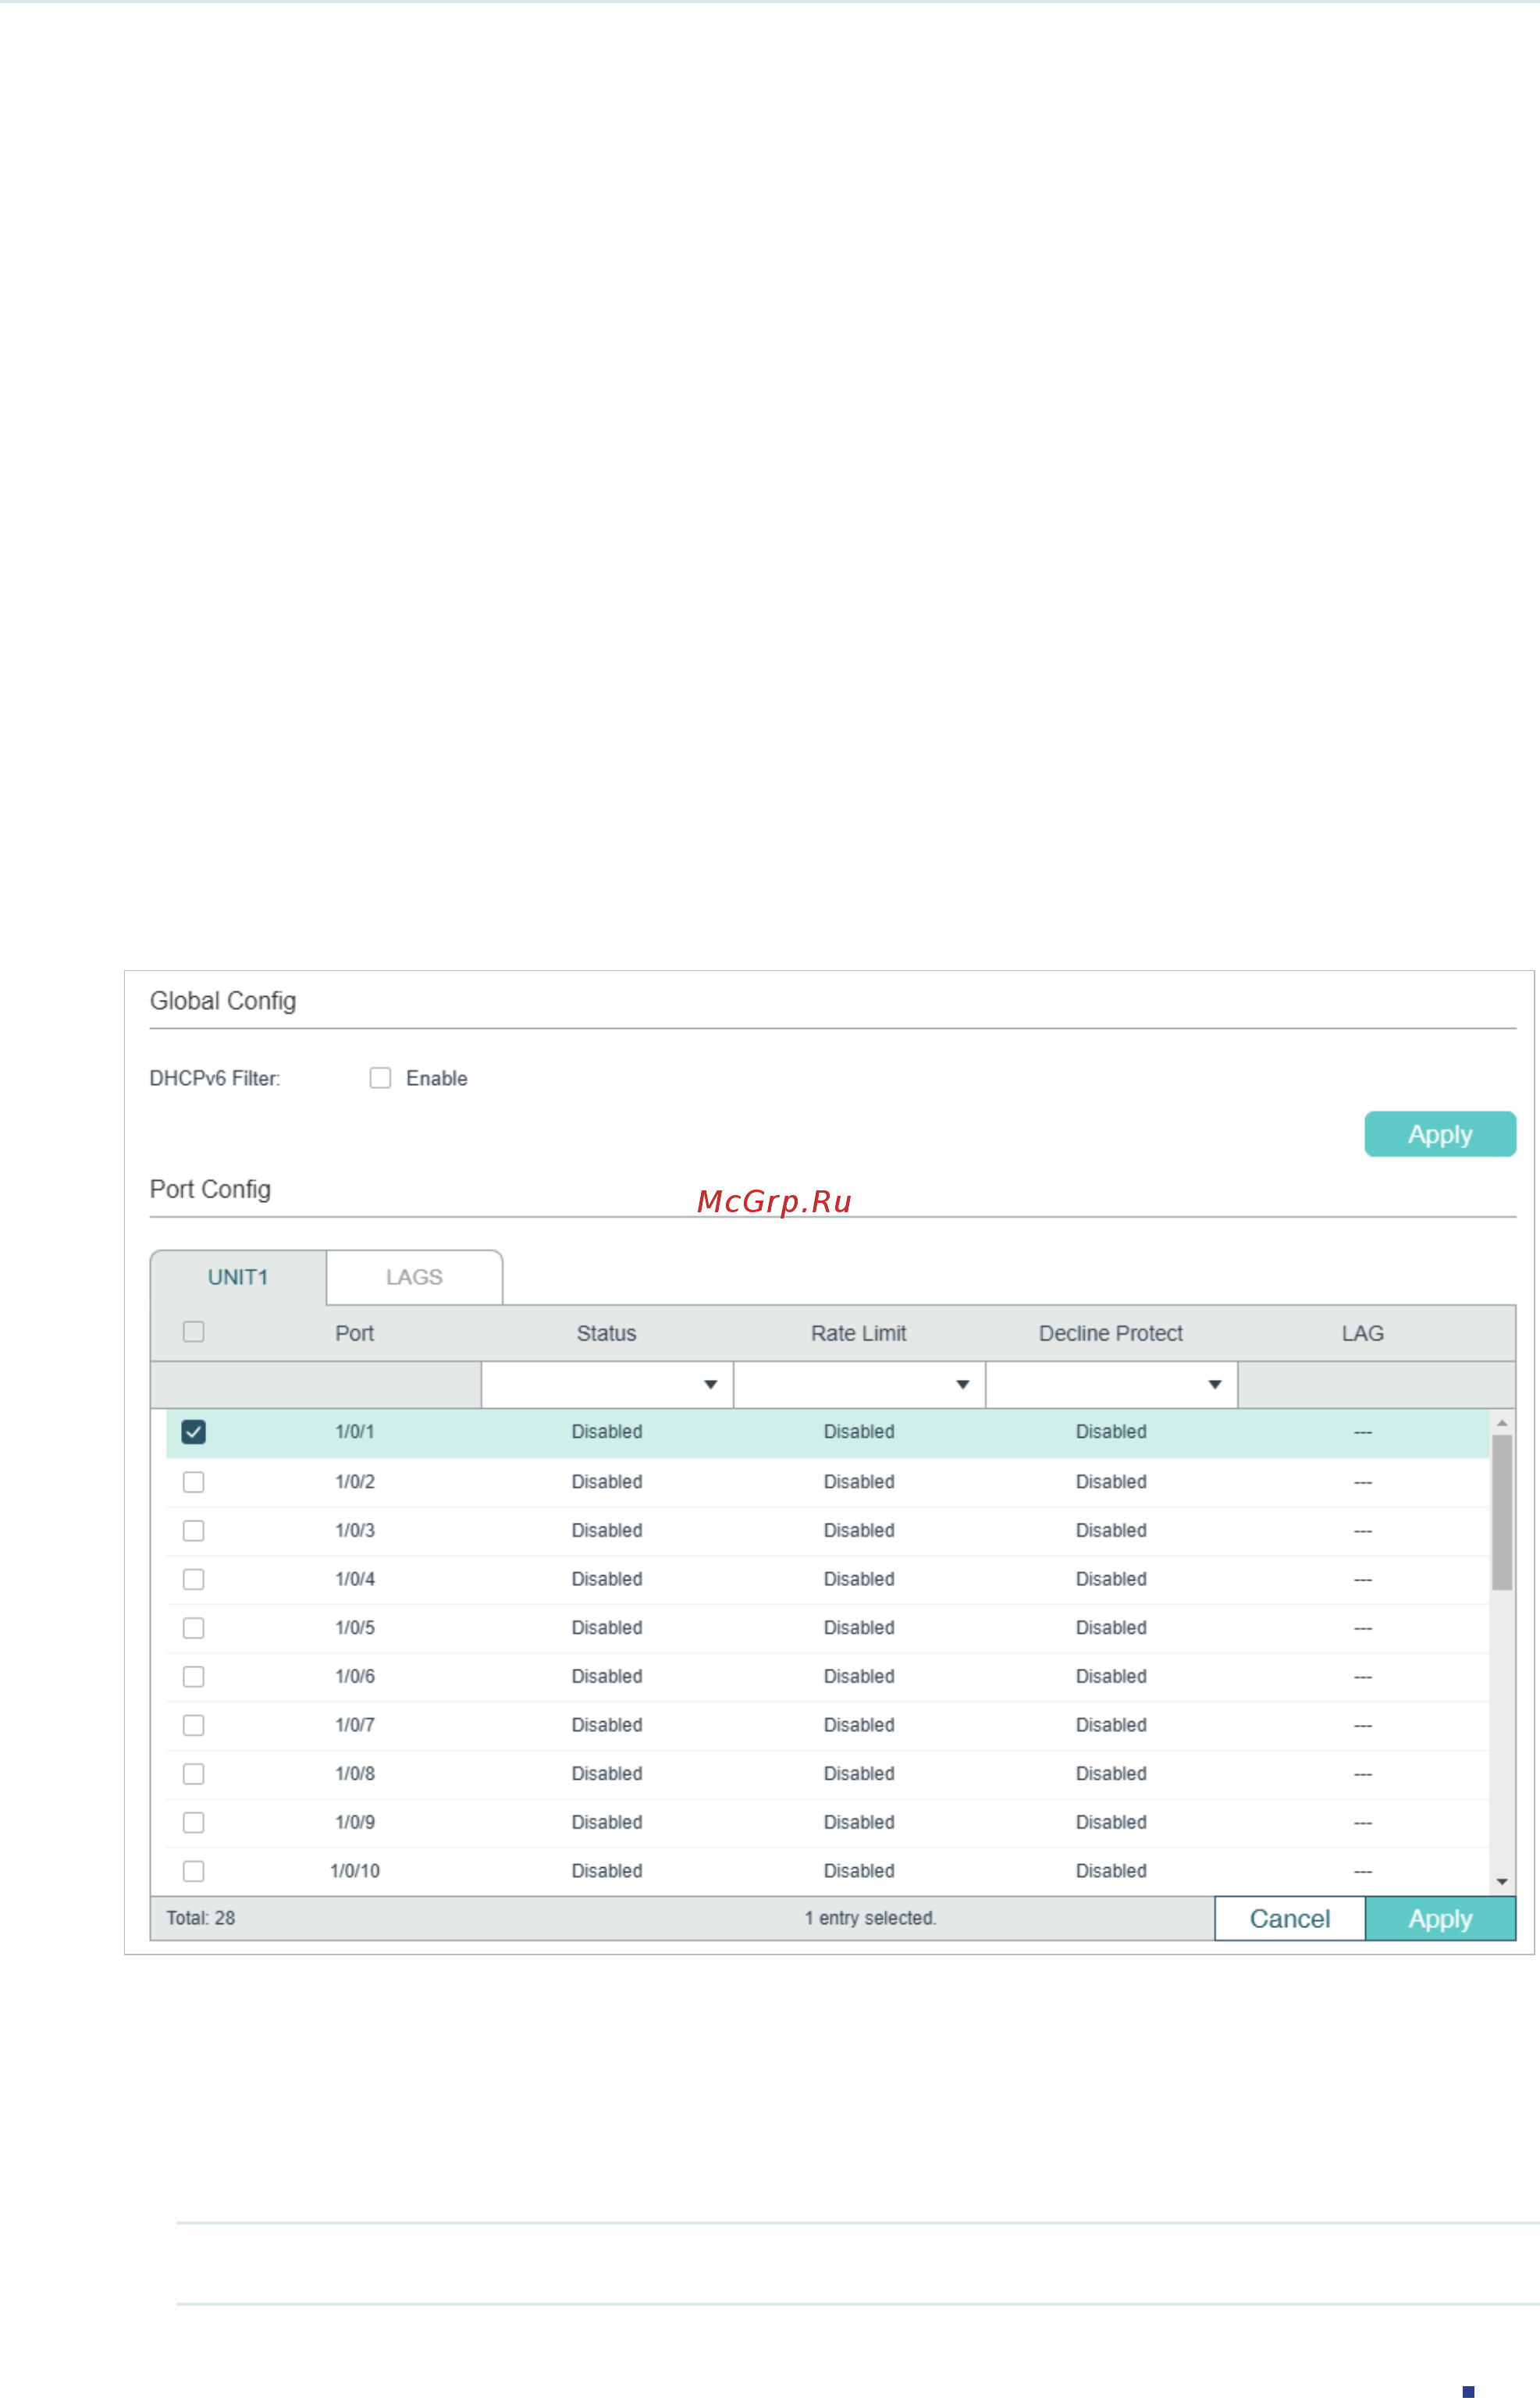Check the port 1/0/7 checkbox
Viewport: 1540px width, 2401px height.
tap(194, 1725)
